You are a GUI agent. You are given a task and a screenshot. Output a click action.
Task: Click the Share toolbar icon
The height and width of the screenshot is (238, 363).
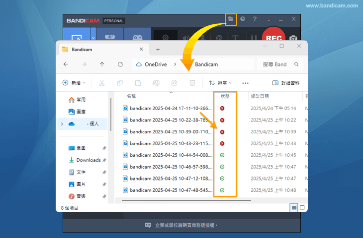[x=175, y=83]
